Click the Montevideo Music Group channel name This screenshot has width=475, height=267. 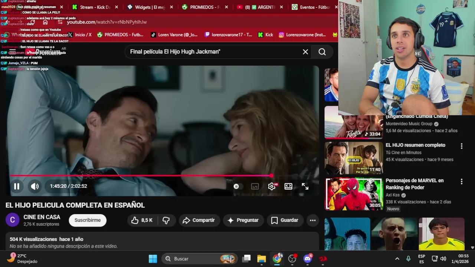pos(409,124)
